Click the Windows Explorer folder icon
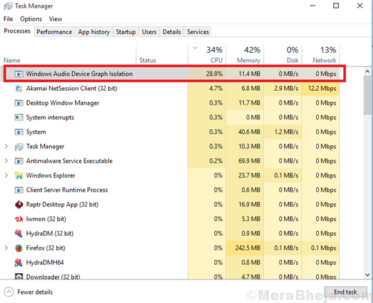The width and height of the screenshot is (373, 303). [19, 175]
